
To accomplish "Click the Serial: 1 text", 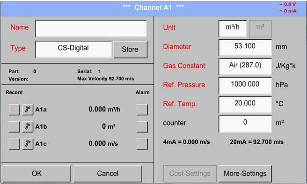I will click(x=89, y=71).
